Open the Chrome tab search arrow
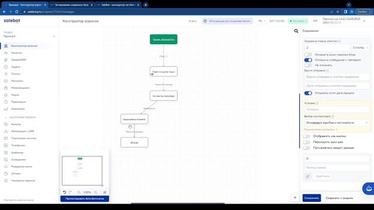 pyautogui.click(x=349, y=5)
